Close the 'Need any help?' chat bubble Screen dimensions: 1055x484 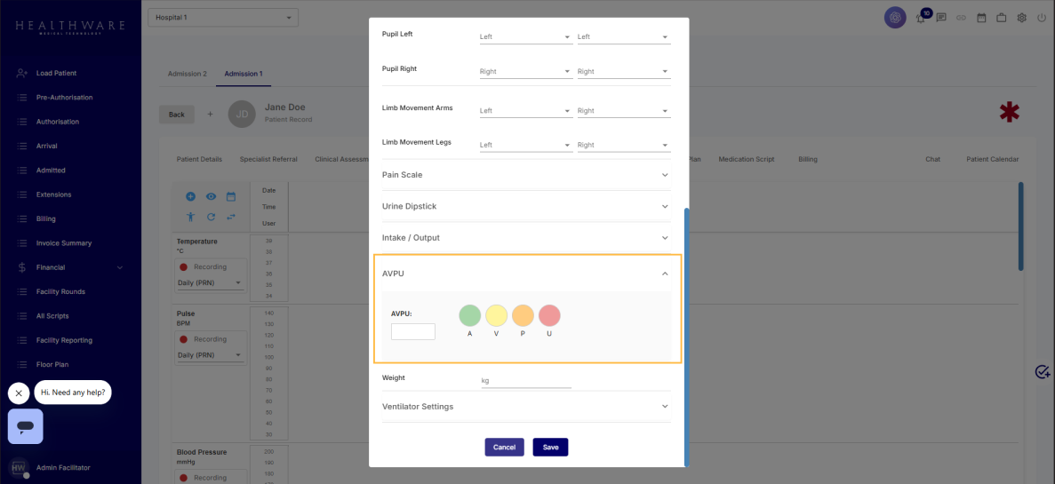pyautogui.click(x=19, y=393)
